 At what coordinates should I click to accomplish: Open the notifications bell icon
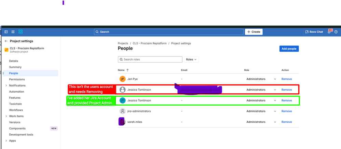(x=329, y=32)
